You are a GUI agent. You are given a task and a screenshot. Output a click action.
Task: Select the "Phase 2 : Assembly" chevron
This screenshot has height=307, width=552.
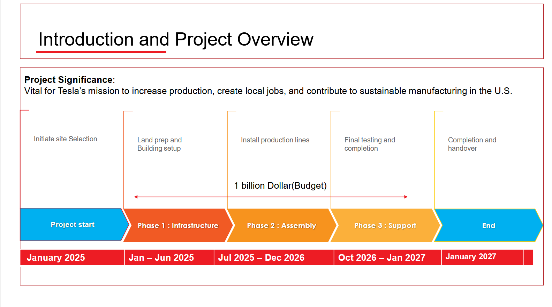click(281, 226)
